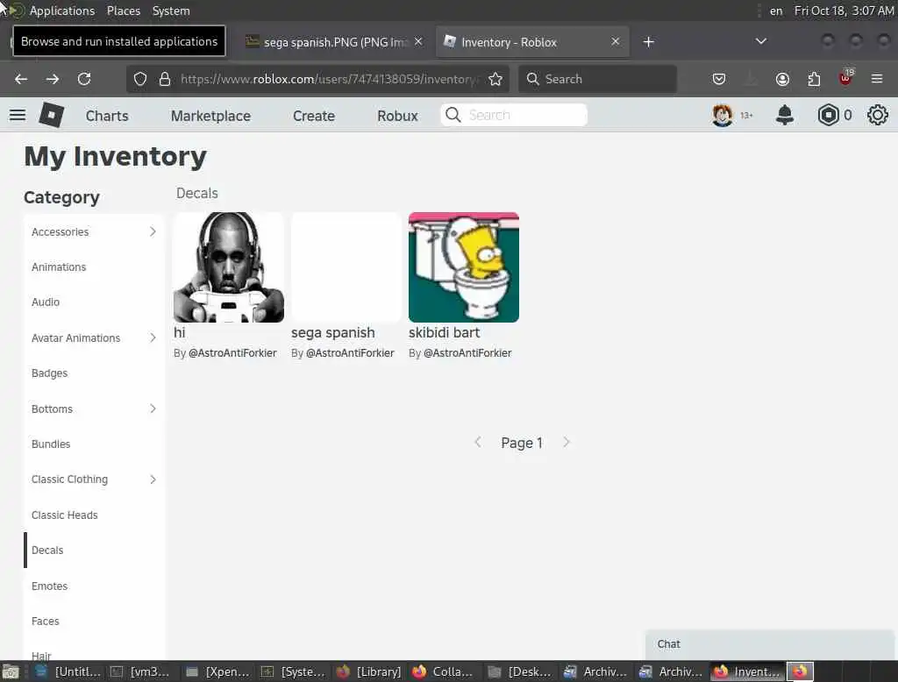The width and height of the screenshot is (898, 682).
Task: Open the Create page
Action: coord(314,116)
